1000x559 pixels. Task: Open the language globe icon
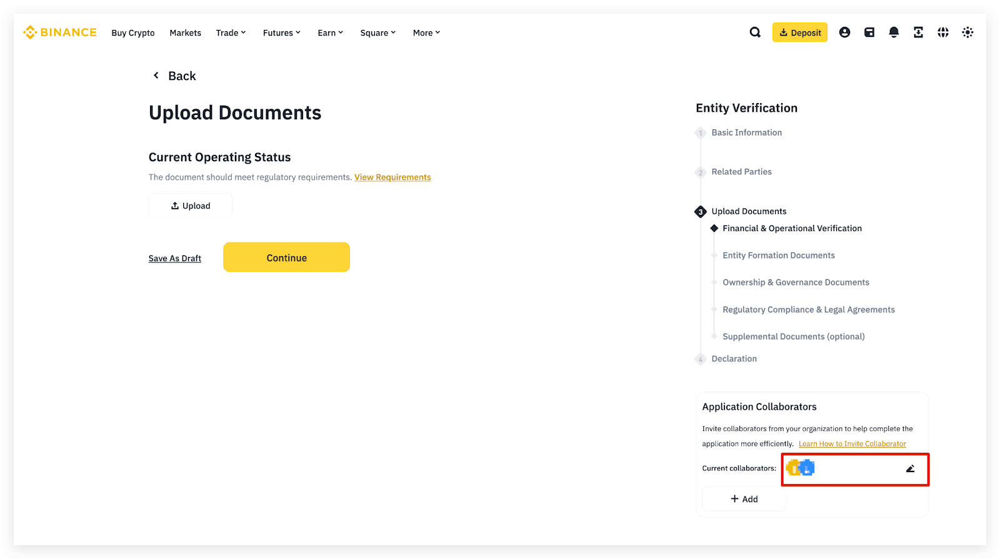click(x=943, y=32)
